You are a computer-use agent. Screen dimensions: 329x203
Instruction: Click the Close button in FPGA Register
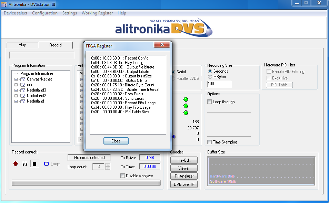116,141
